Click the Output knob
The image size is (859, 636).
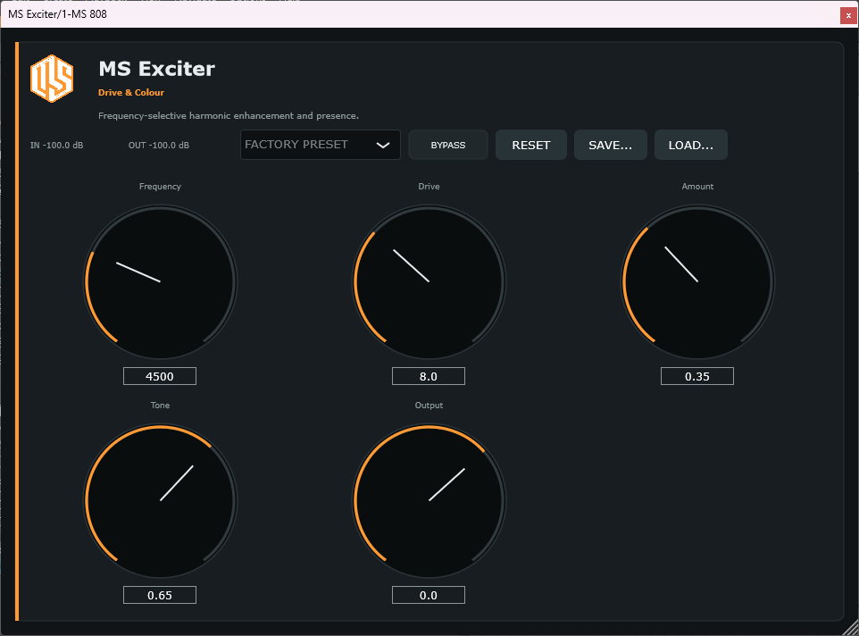coord(429,501)
